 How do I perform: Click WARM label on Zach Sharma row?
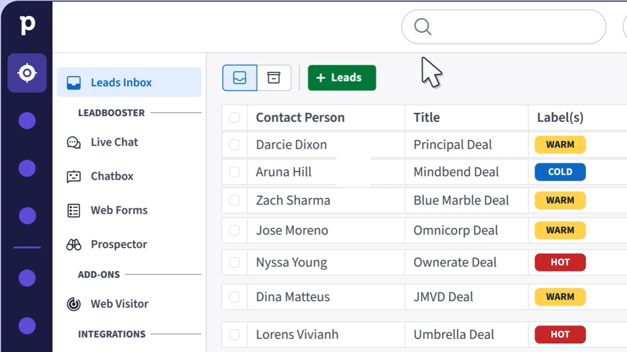(x=560, y=200)
